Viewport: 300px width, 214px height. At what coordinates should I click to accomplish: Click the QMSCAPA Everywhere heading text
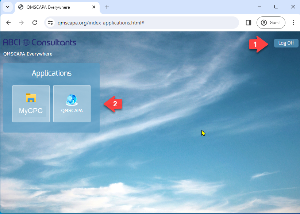[28, 54]
